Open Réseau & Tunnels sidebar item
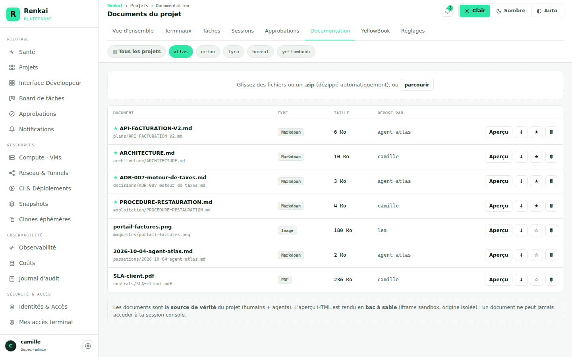Screen dimensions: 572x357 click(x=49, y=173)
